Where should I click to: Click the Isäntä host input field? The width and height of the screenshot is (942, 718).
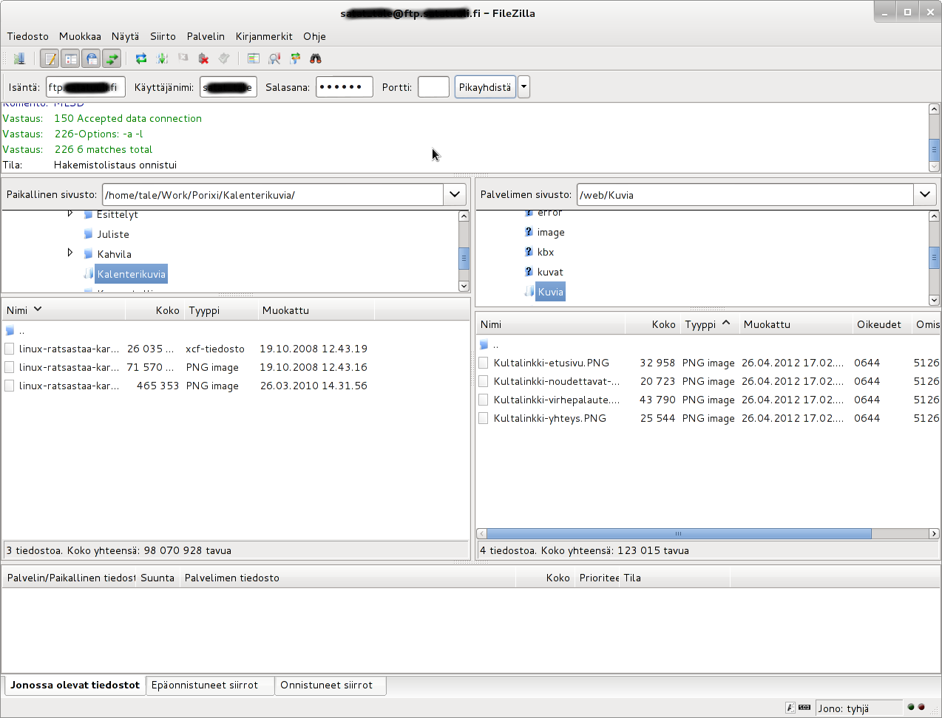point(86,87)
